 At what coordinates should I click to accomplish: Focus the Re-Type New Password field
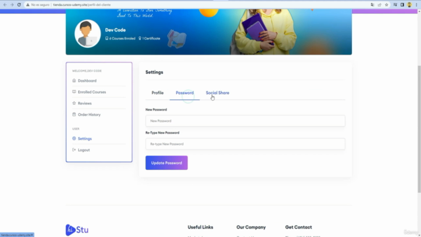click(245, 144)
